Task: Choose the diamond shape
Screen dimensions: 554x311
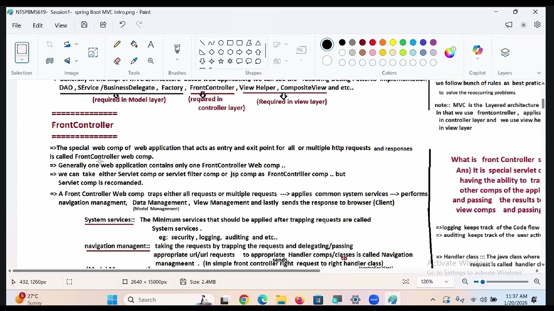Action: 211,52
